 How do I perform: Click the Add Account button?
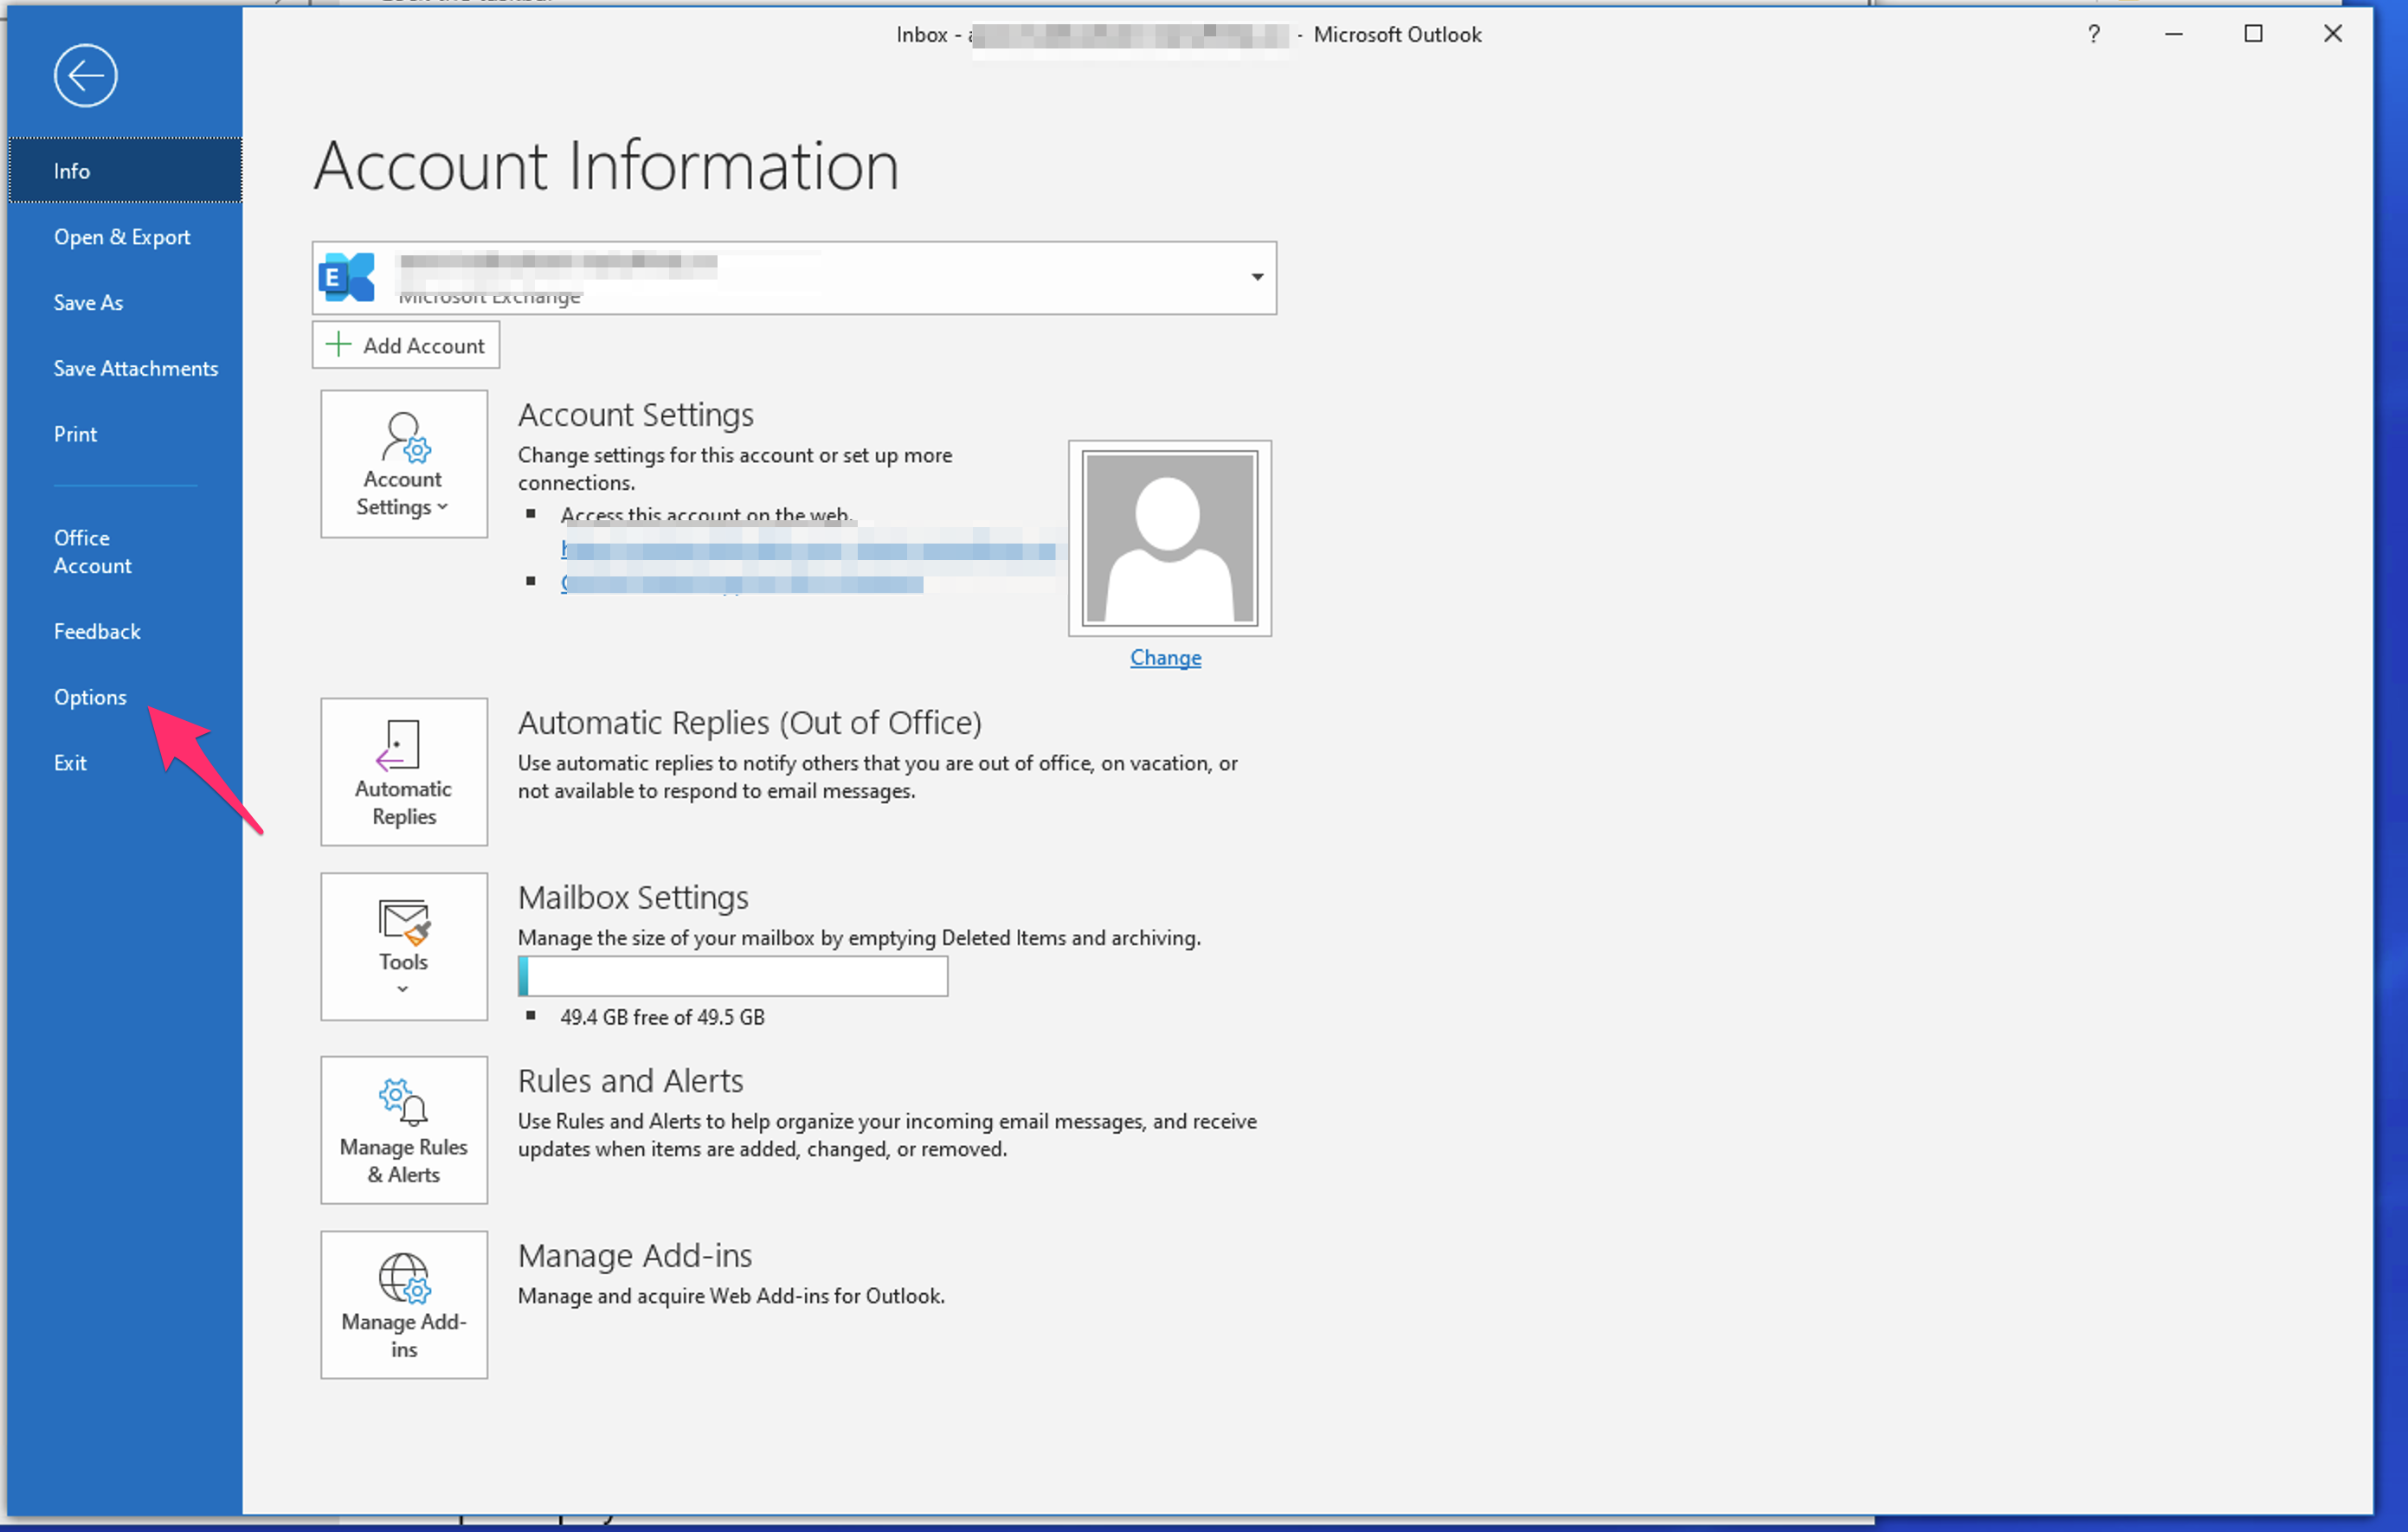[405, 344]
